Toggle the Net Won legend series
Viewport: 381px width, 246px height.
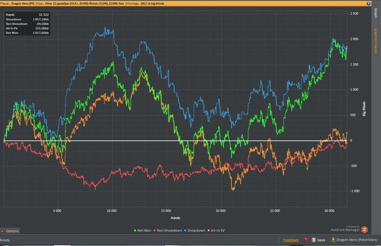[x=143, y=230]
